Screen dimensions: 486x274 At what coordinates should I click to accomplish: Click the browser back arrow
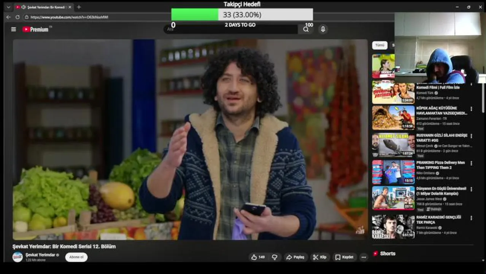coord(8,17)
